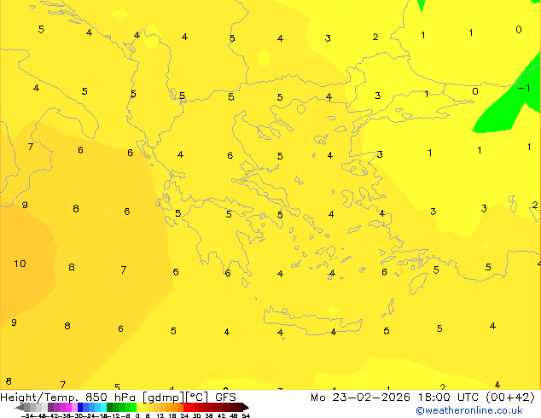Screen dimensions: 541x418
Task: Click the dark blue segment of the temperature legend
Action: 80,408
